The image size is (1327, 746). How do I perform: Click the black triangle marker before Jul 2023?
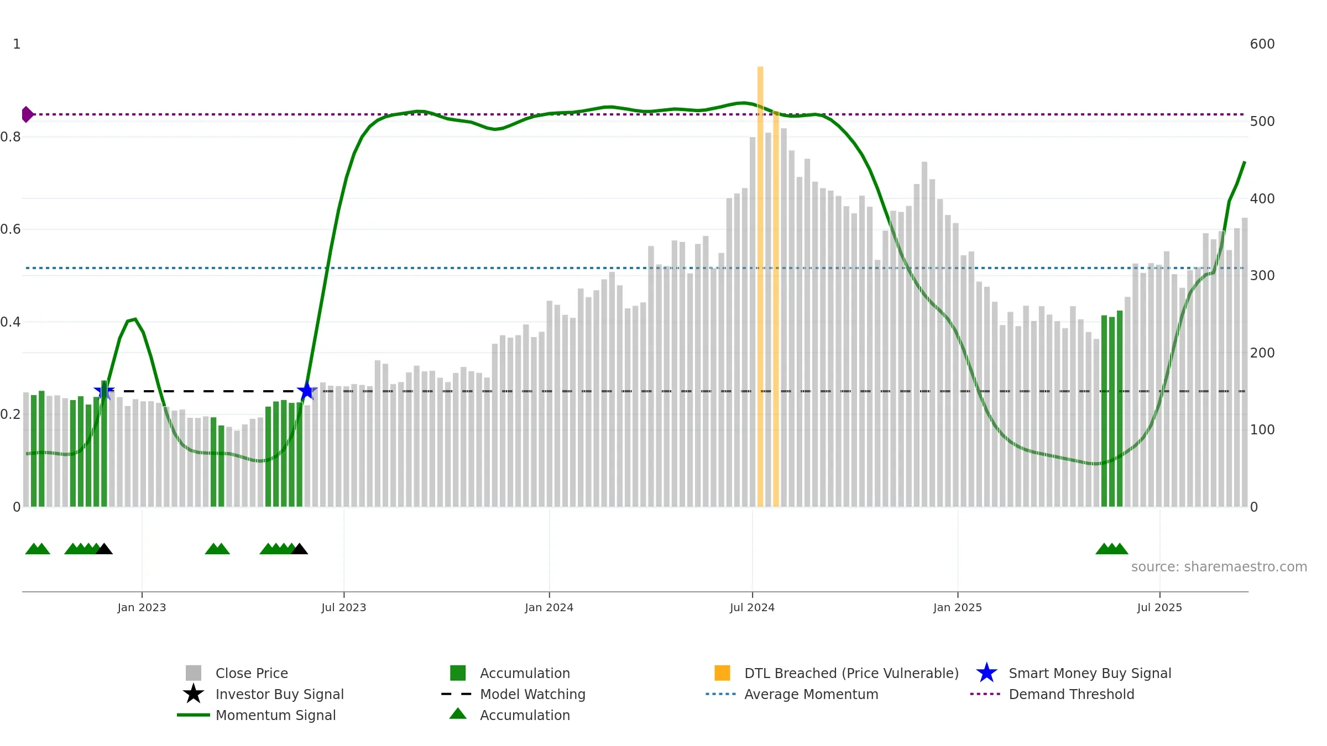[x=299, y=549]
